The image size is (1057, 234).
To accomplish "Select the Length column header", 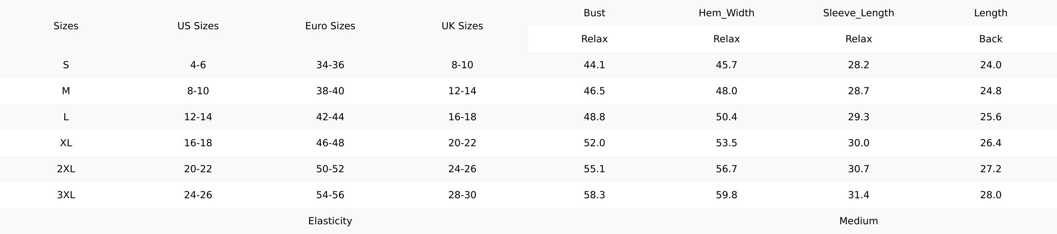I will click(x=990, y=13).
